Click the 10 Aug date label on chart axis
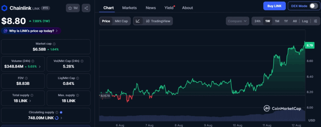The image size is (321, 127). click(x=238, y=125)
